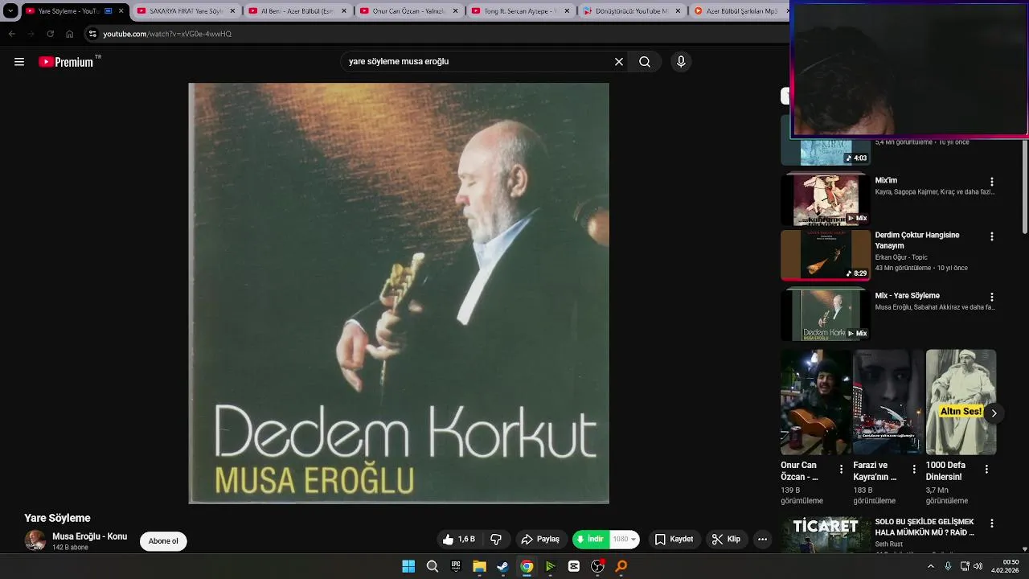This screenshot has width=1029, height=579.
Task: Launch Epic Games from taskbar
Action: (x=456, y=566)
